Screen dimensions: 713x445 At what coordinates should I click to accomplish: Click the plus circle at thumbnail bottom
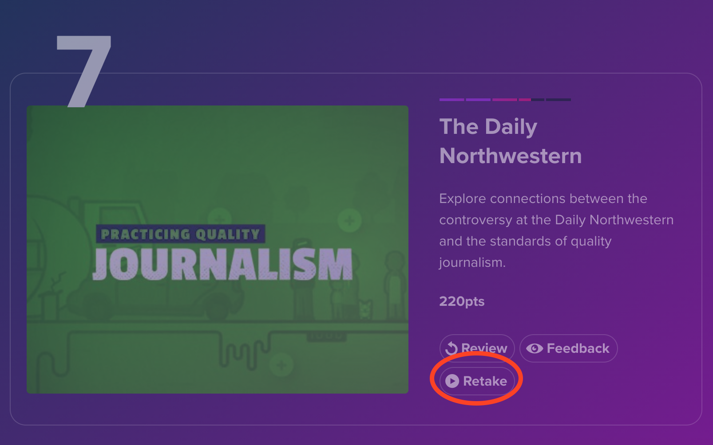[281, 365]
